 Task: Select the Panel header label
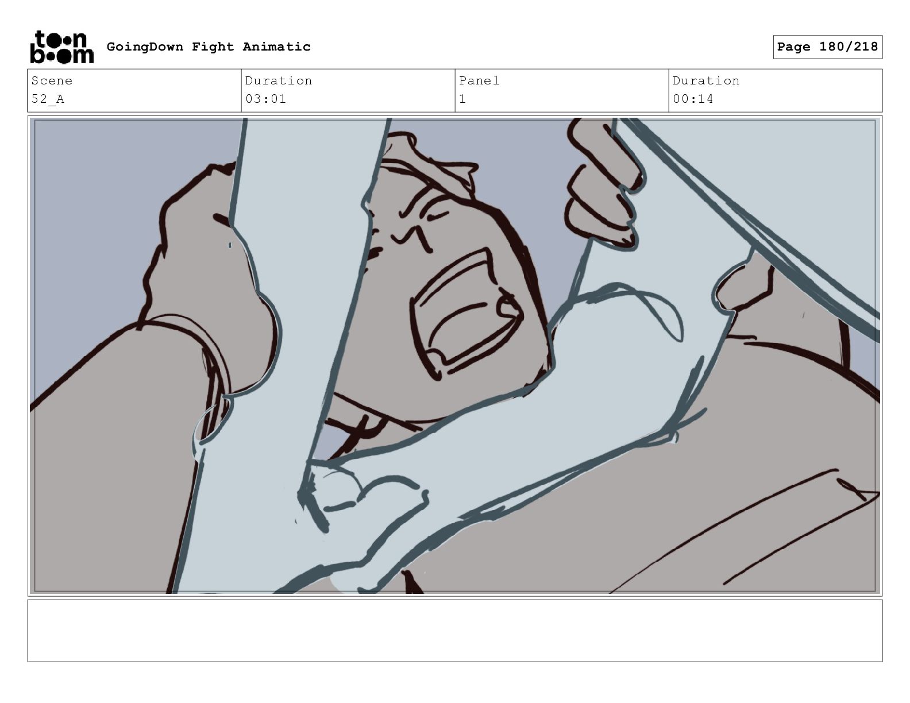coord(479,80)
